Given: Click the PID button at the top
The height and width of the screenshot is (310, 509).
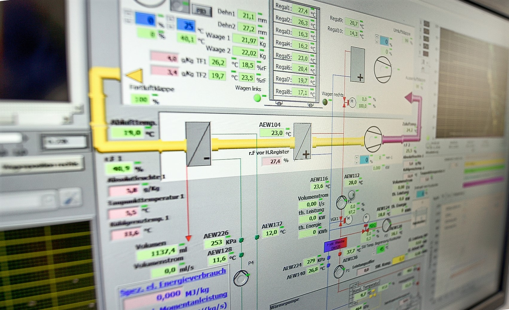Looking at the screenshot, I should click(202, 10).
